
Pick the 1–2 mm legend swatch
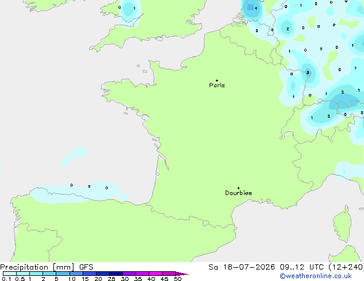36,274
